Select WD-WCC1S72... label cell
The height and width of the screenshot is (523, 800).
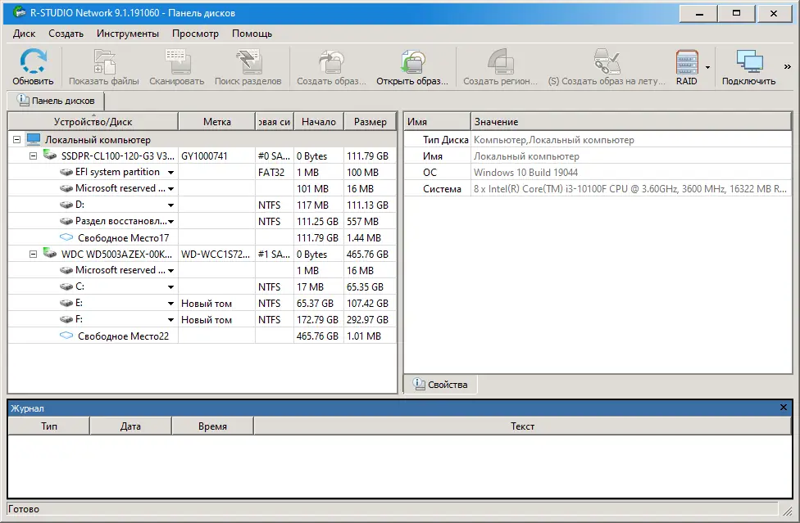(217, 254)
